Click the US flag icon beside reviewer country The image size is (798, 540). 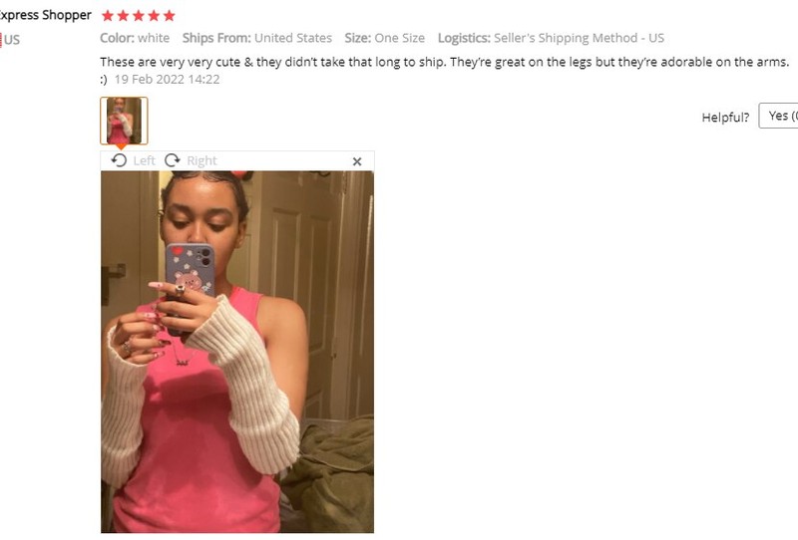click(1, 40)
